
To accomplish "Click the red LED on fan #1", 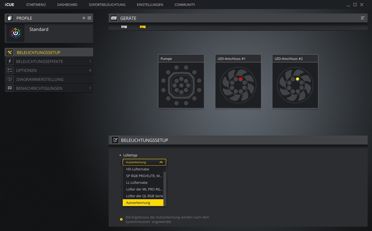I will (x=240, y=79).
